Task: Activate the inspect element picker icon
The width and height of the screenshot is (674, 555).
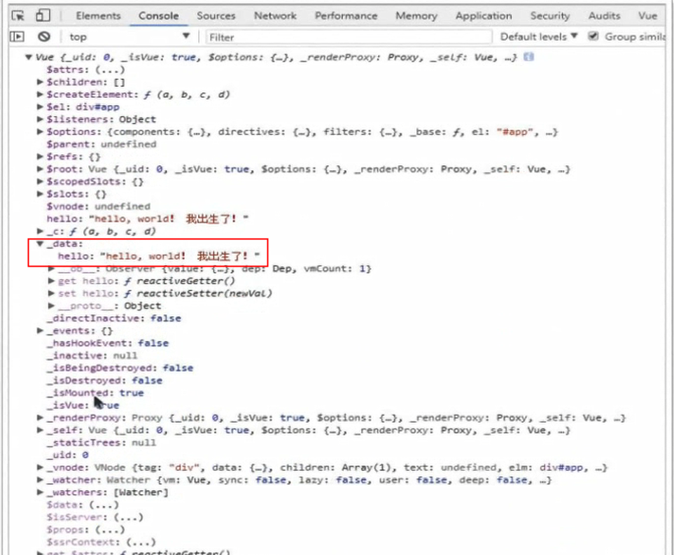Action: [18, 16]
